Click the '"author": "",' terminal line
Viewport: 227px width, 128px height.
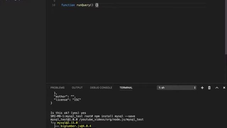pyautogui.click(x=65, y=96)
